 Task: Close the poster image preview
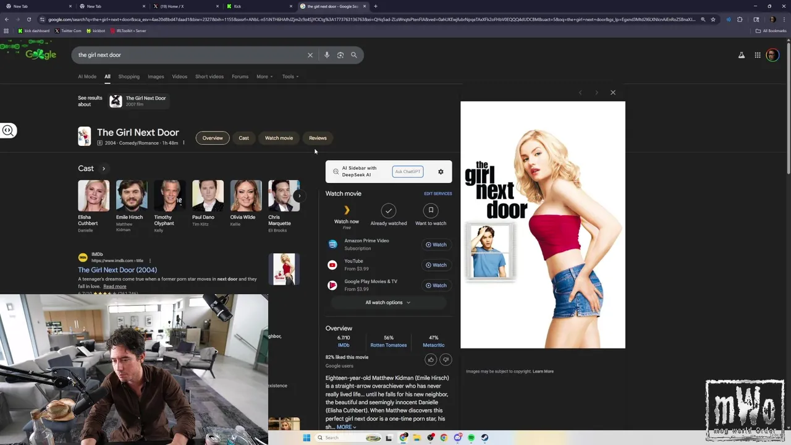click(613, 92)
